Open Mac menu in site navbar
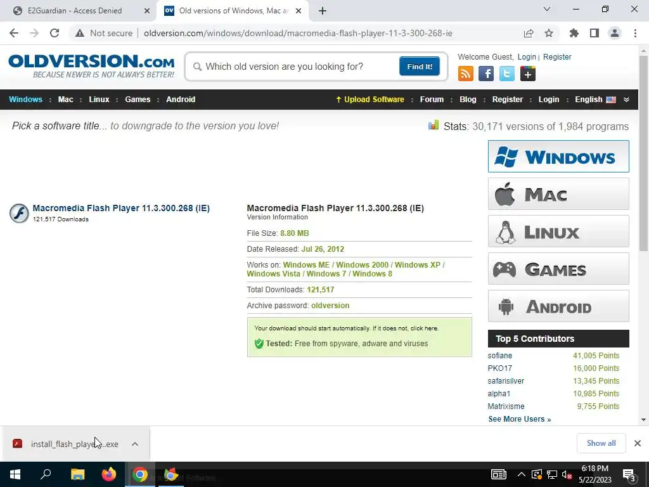Screen dimensions: 649x487 [65, 100]
